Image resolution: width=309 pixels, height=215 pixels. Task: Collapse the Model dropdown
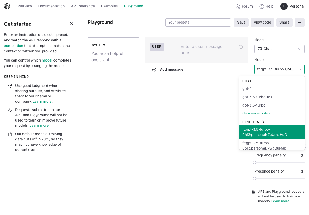pos(279,69)
